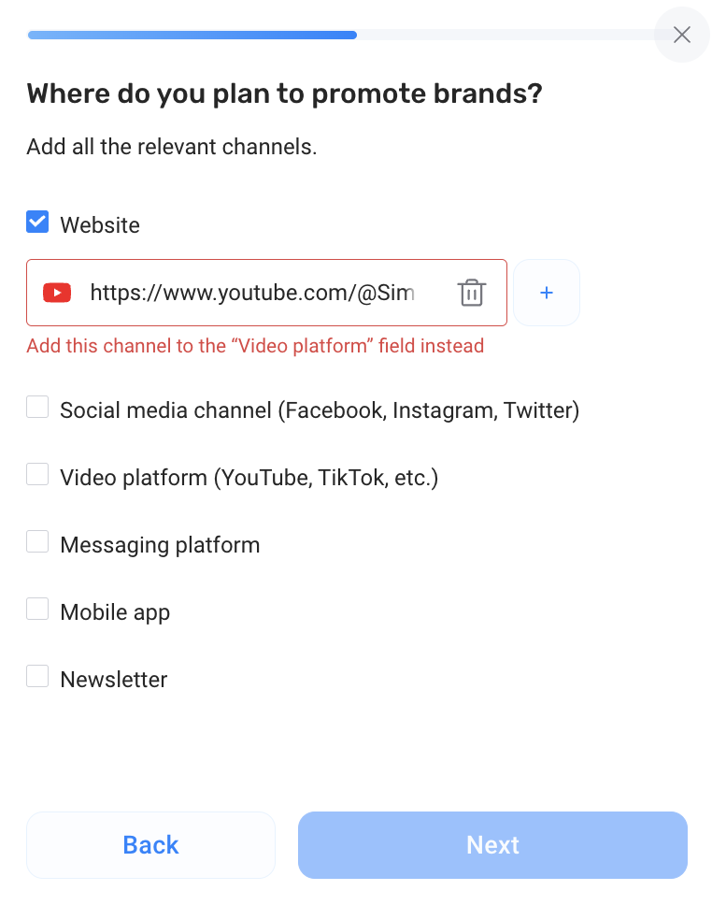712x905 pixels.
Task: Click the 'Where do you plan to promote brands?' heading
Action: click(x=284, y=94)
